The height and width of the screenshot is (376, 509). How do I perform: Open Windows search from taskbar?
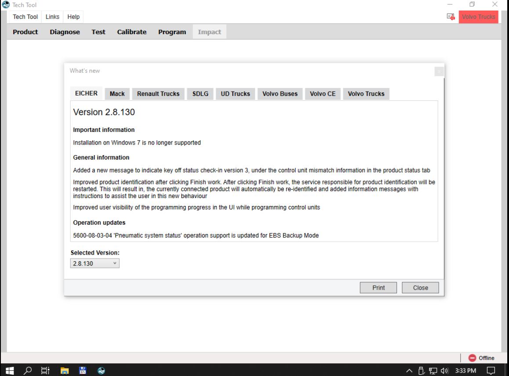coord(28,370)
